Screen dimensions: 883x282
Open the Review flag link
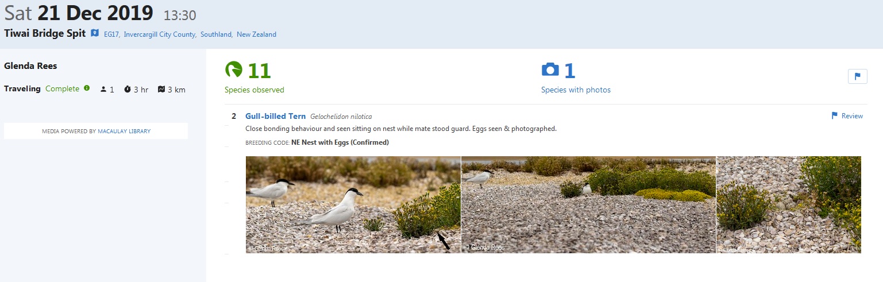(847, 116)
